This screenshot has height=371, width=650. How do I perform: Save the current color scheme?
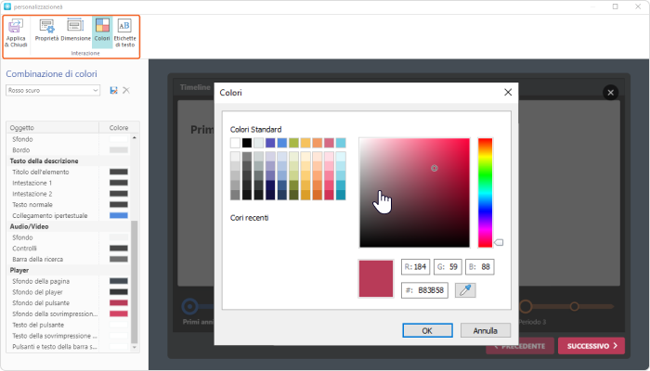(x=113, y=90)
